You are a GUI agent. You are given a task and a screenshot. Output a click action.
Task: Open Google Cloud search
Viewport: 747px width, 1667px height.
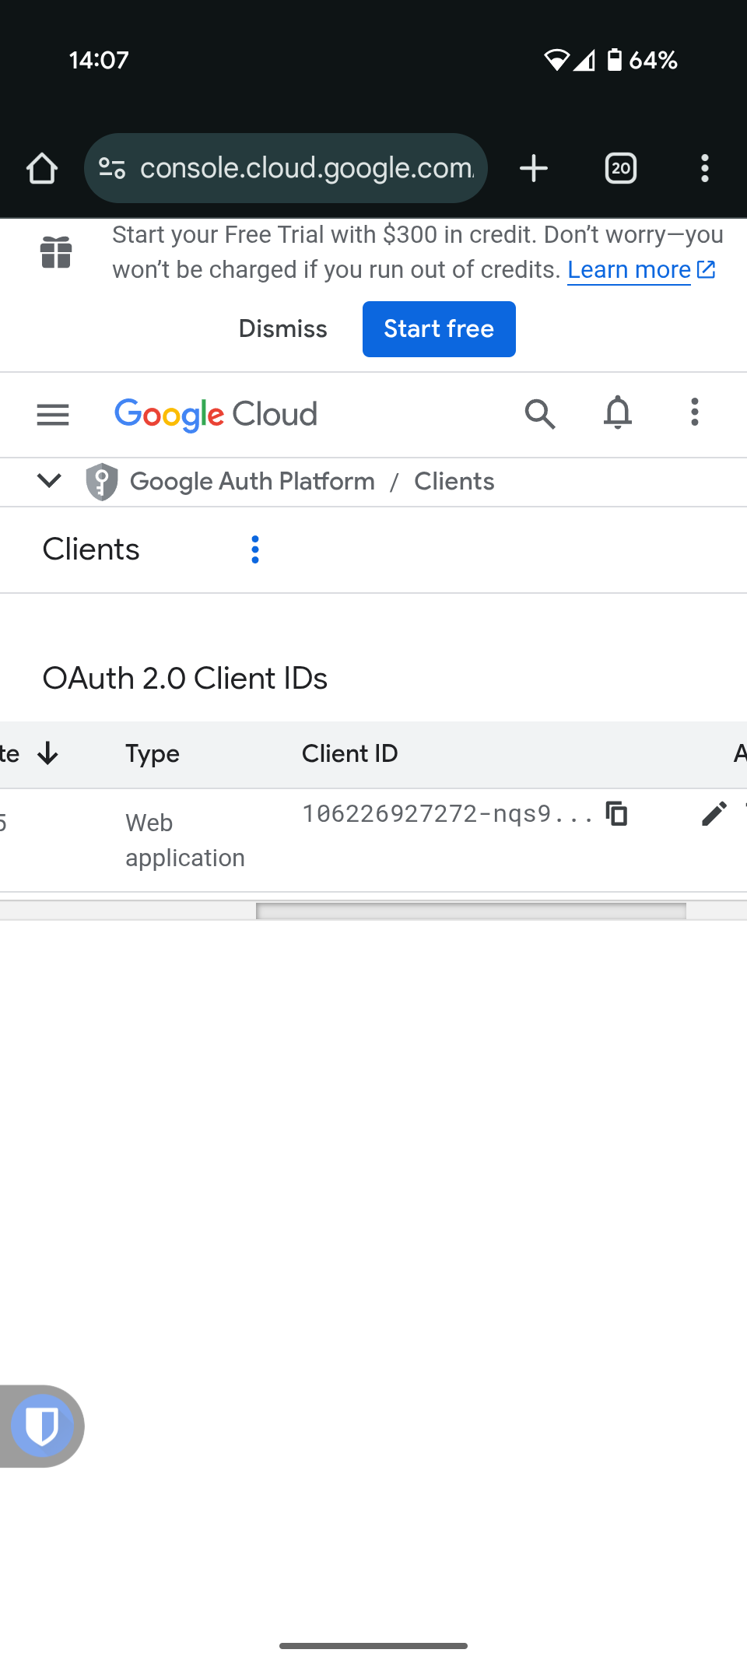[x=540, y=414]
